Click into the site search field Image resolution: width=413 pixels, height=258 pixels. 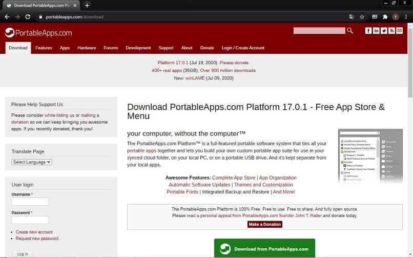[x=319, y=31]
